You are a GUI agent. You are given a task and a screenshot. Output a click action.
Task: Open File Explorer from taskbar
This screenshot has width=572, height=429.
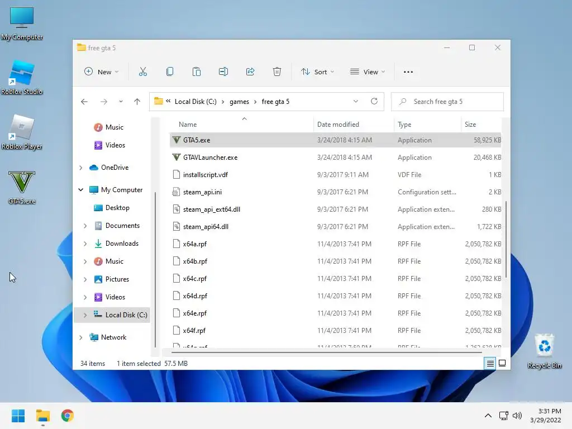(x=42, y=416)
